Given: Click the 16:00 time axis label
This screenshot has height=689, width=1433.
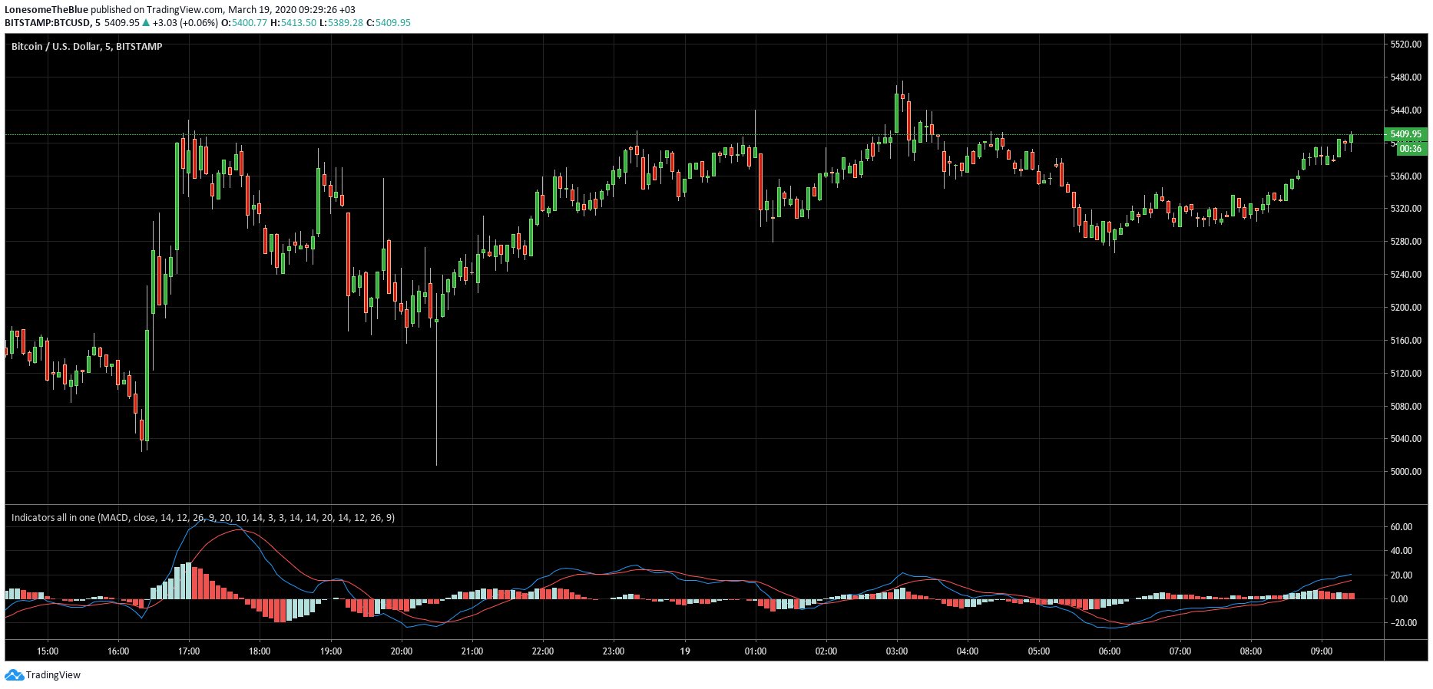Looking at the screenshot, I should pos(118,651).
